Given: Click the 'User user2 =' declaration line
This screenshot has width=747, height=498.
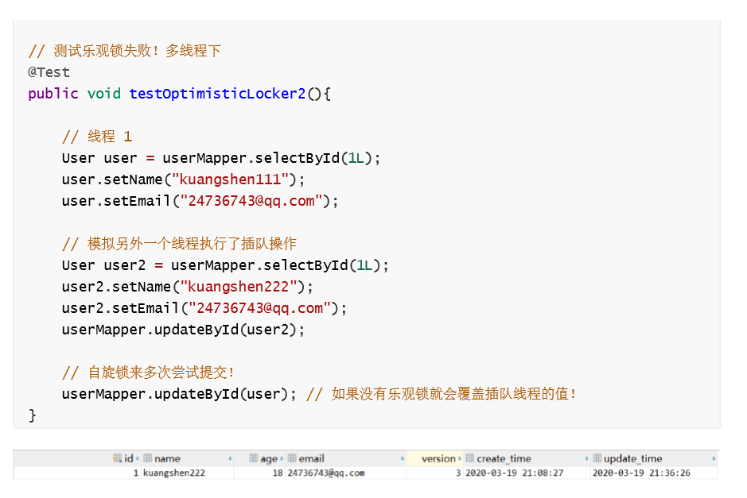Looking at the screenshot, I should (x=225, y=265).
